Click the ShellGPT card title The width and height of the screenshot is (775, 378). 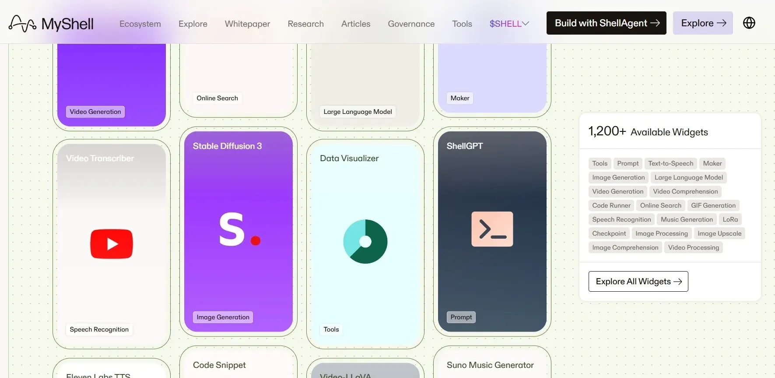point(465,146)
